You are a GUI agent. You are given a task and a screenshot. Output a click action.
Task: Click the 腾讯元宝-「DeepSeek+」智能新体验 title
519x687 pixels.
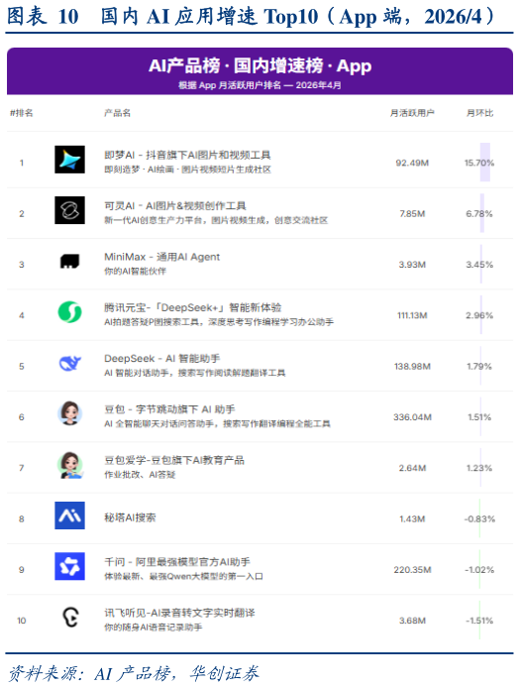coord(192,307)
